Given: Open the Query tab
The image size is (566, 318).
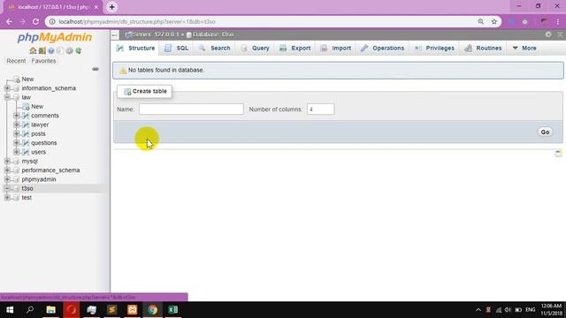Looking at the screenshot, I should [255, 48].
